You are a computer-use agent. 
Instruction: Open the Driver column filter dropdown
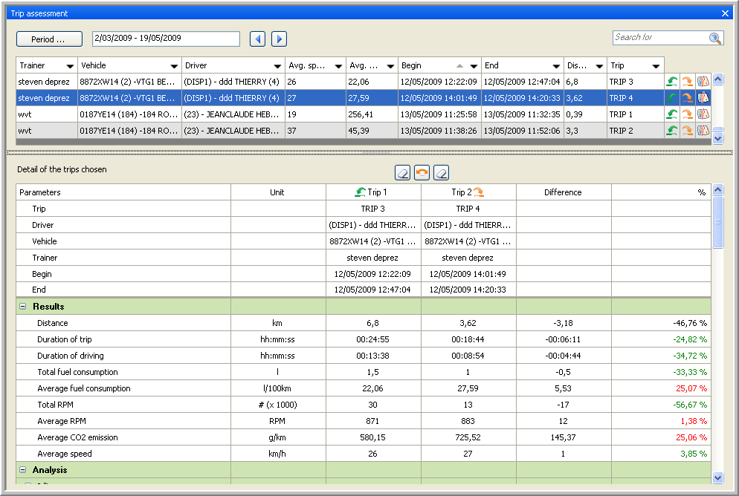tap(277, 66)
